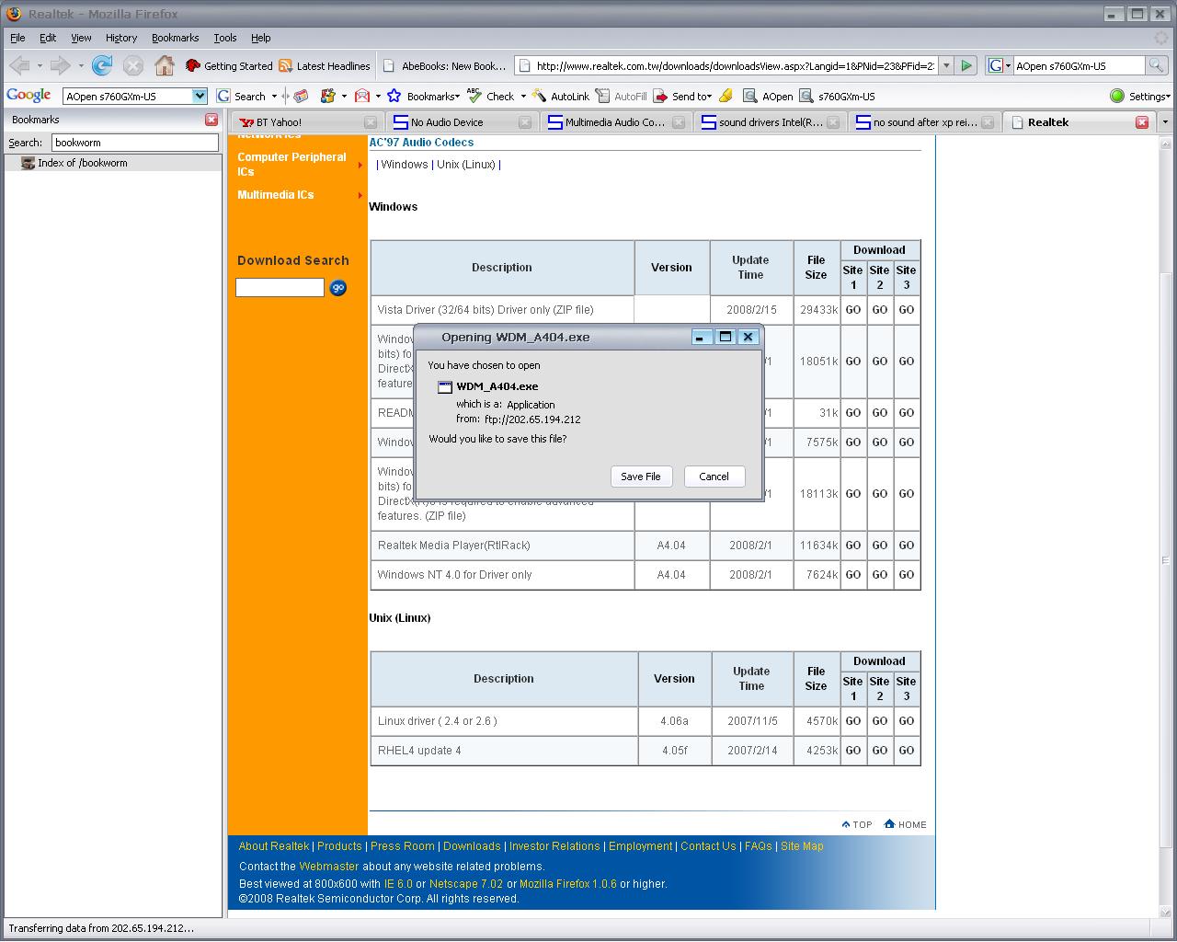Find 'AOpen' word on page button
Image resolution: width=1177 pixels, height=942 pixels.
[x=768, y=96]
